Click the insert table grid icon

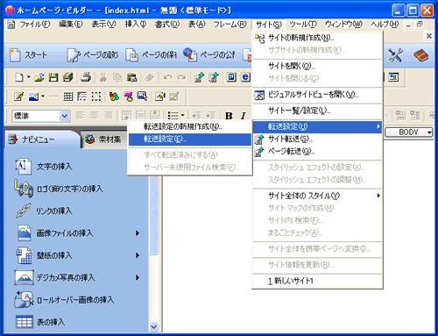point(68,97)
